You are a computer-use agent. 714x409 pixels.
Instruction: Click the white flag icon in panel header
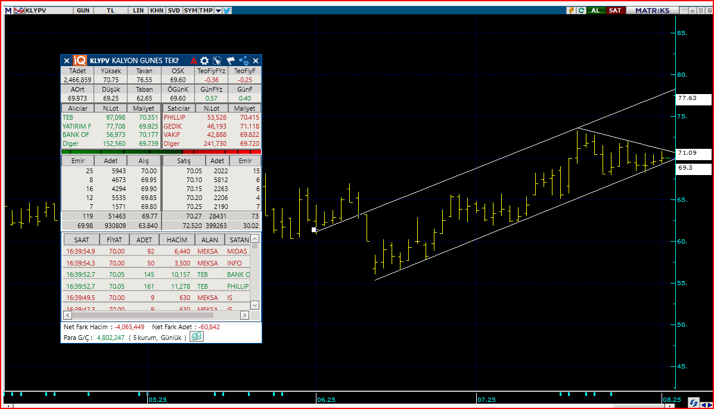pyautogui.click(x=231, y=61)
